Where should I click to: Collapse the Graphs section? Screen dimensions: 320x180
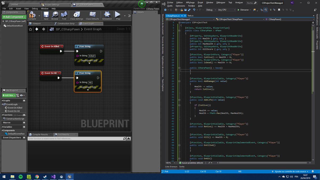(2, 101)
